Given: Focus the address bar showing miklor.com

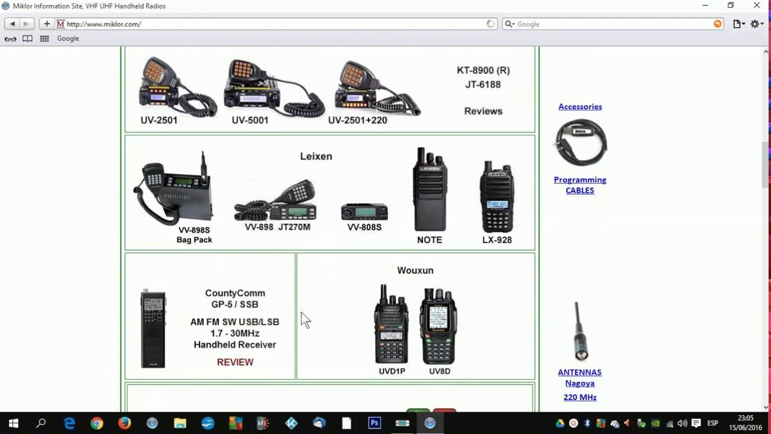Looking at the screenshot, I should click(277, 24).
